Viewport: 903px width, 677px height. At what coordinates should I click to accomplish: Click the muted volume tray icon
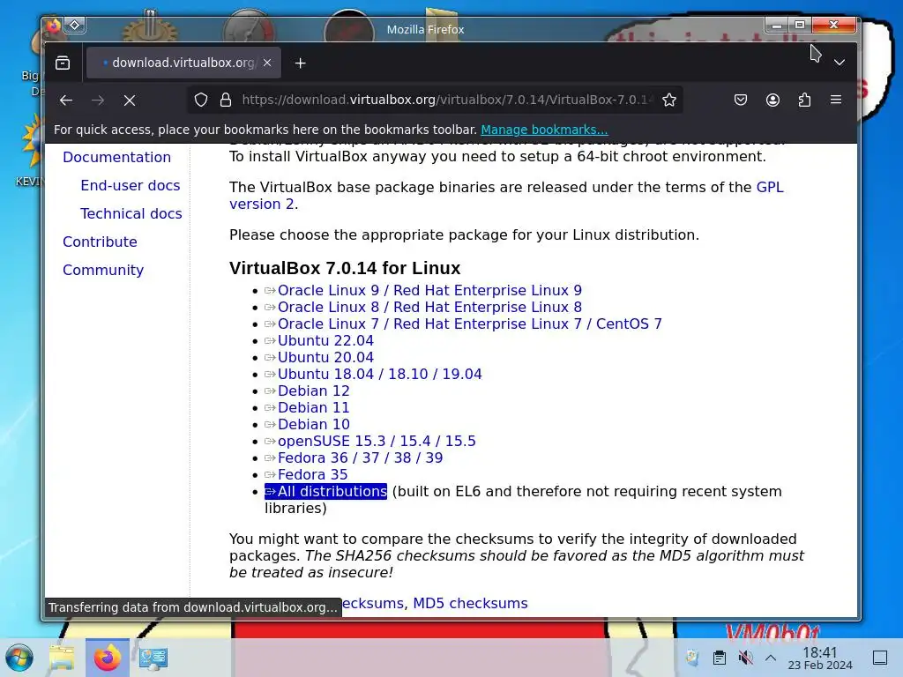745,658
